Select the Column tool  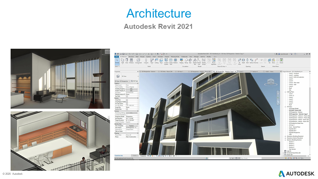click(x=146, y=61)
